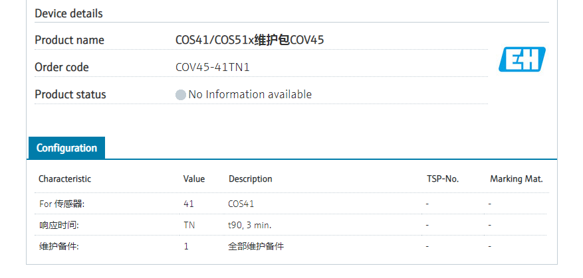Click the order code COV45-41TN1
Screen dimensions: 583x278
[x=212, y=67]
